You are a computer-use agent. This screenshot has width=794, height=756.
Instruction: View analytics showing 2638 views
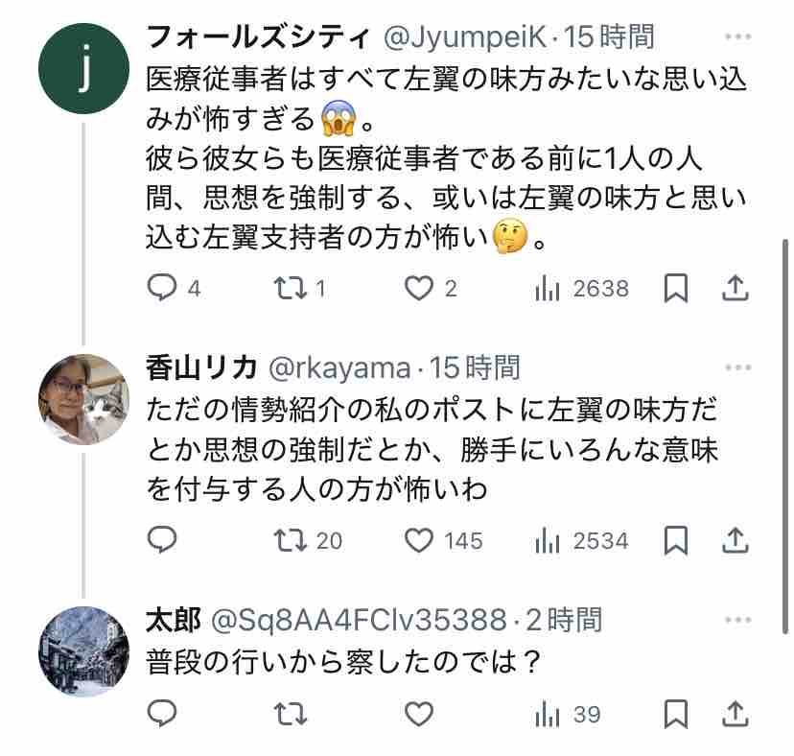(581, 288)
